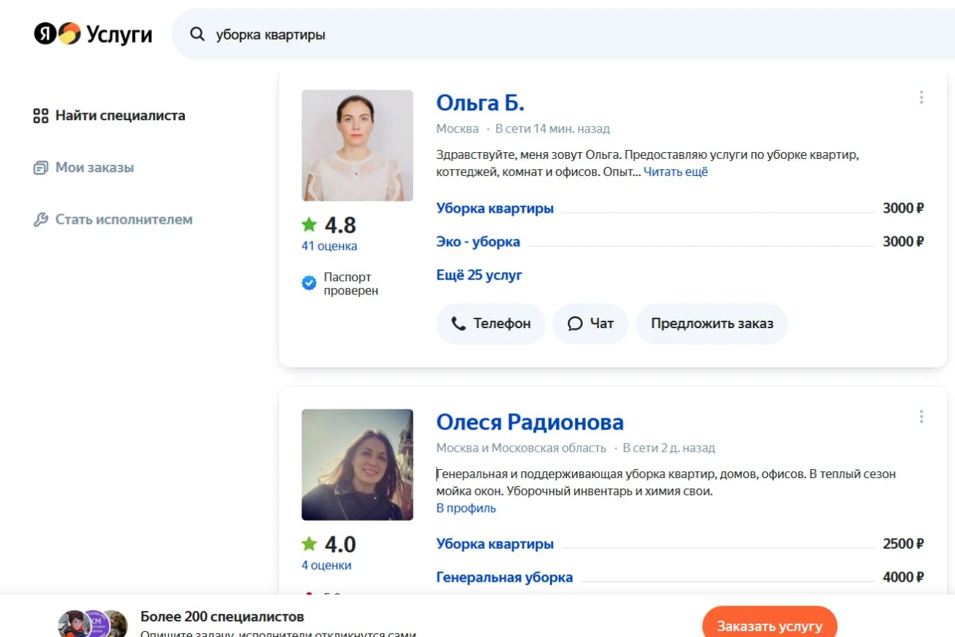Select Уборка квартиры service for 3000 ₽
The image size is (955, 637).
coord(495,208)
